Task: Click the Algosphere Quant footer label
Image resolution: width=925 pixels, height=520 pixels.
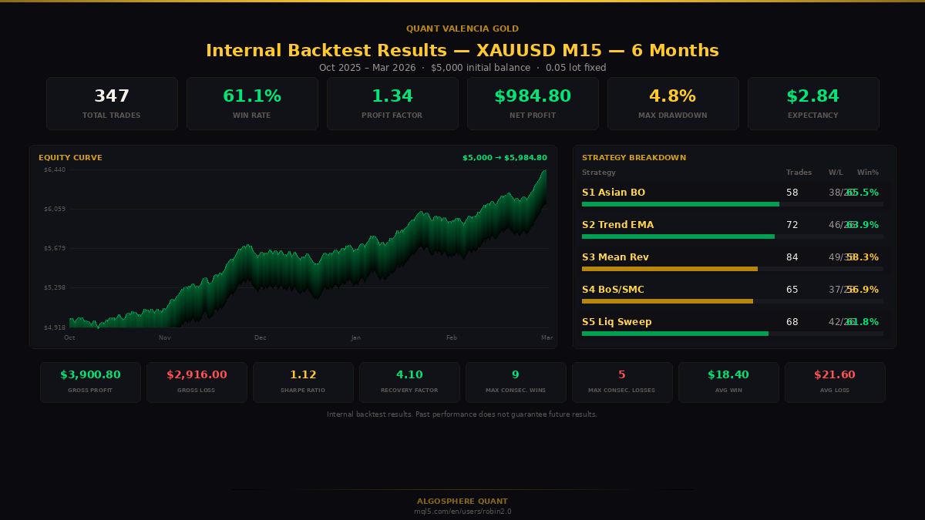Action: tap(462, 502)
